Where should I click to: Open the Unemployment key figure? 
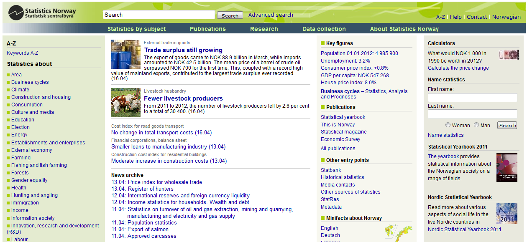click(345, 61)
